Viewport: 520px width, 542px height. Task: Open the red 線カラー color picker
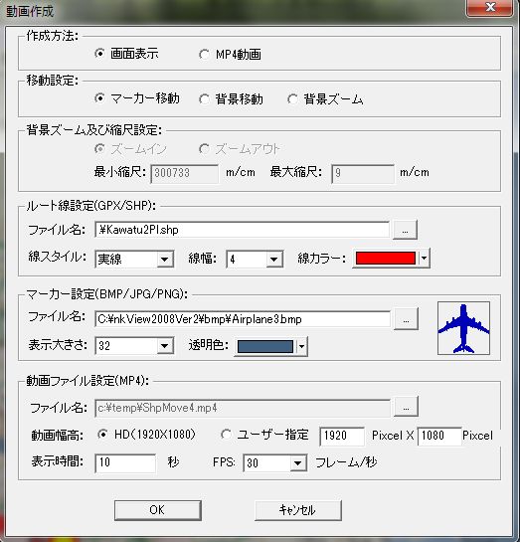pyautogui.click(x=391, y=258)
